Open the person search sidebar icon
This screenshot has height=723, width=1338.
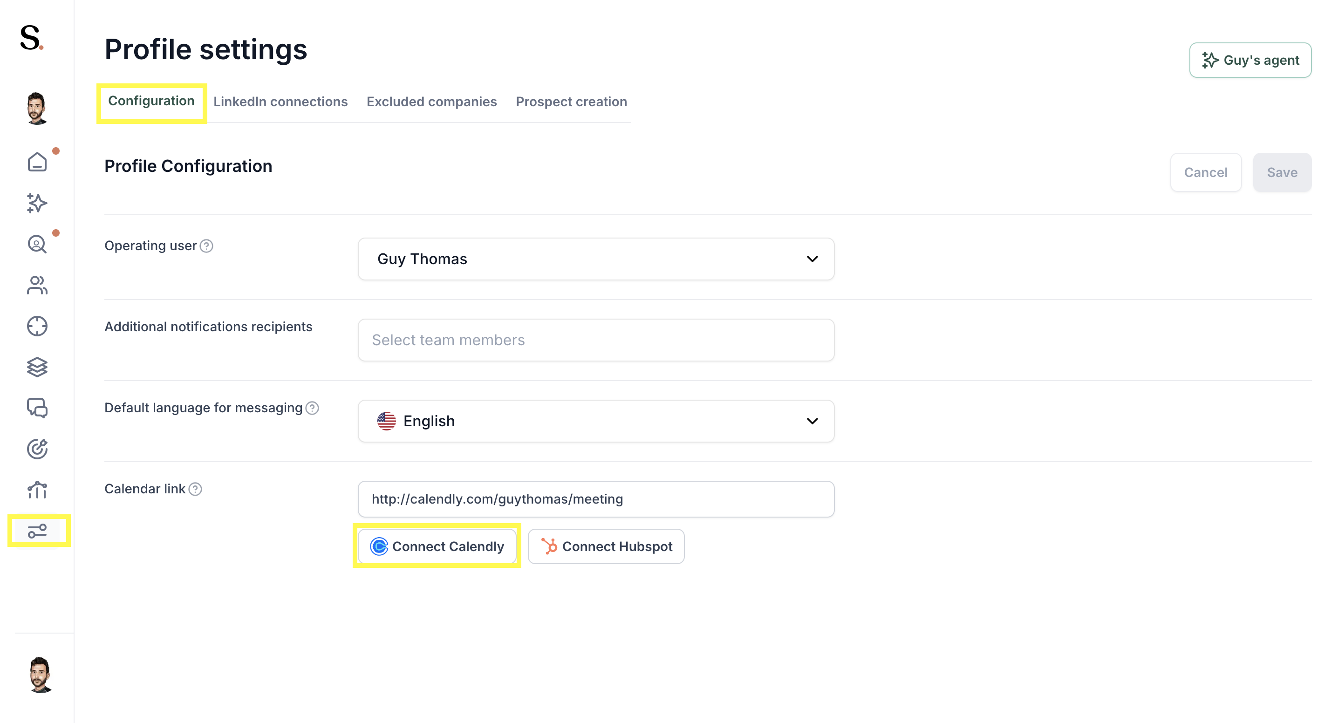pos(37,244)
